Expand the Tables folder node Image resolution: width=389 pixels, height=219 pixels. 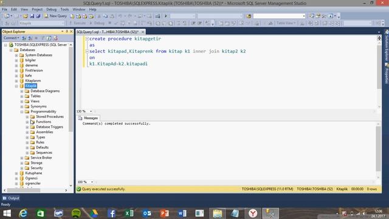22,96
